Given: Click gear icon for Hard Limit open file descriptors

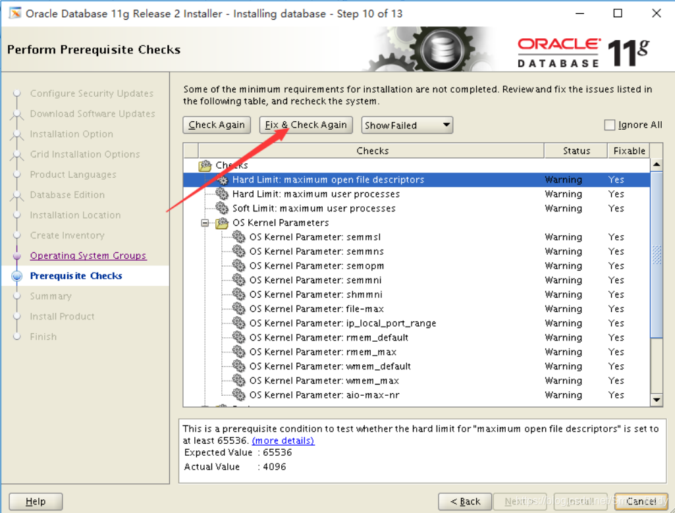Looking at the screenshot, I should click(222, 180).
